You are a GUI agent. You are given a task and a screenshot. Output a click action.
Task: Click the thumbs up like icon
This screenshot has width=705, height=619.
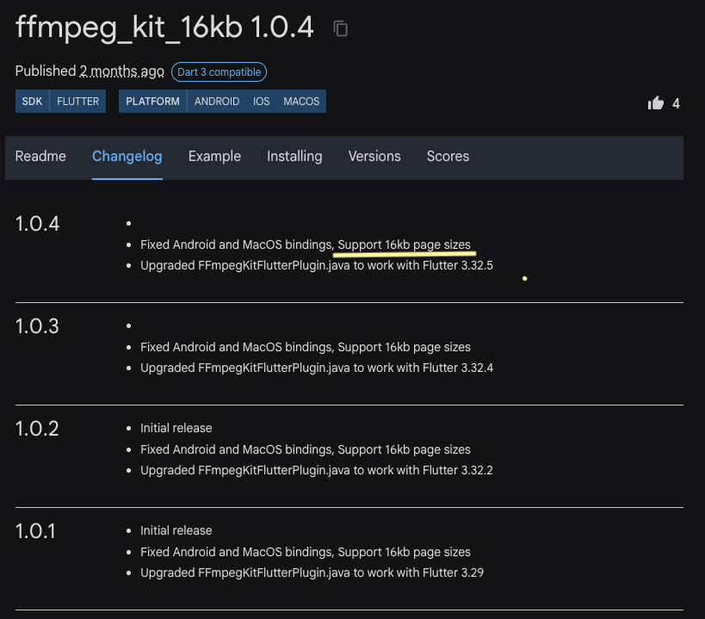pyautogui.click(x=656, y=103)
